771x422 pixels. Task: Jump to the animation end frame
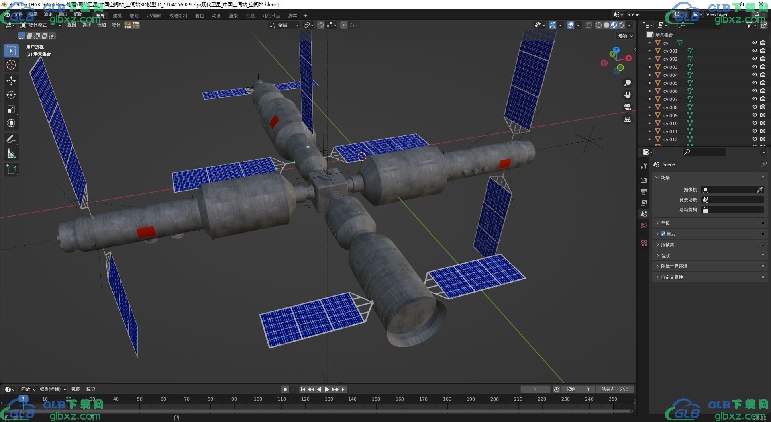343,389
